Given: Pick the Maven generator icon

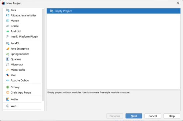Looking at the screenshot, I should click(x=8, y=20).
